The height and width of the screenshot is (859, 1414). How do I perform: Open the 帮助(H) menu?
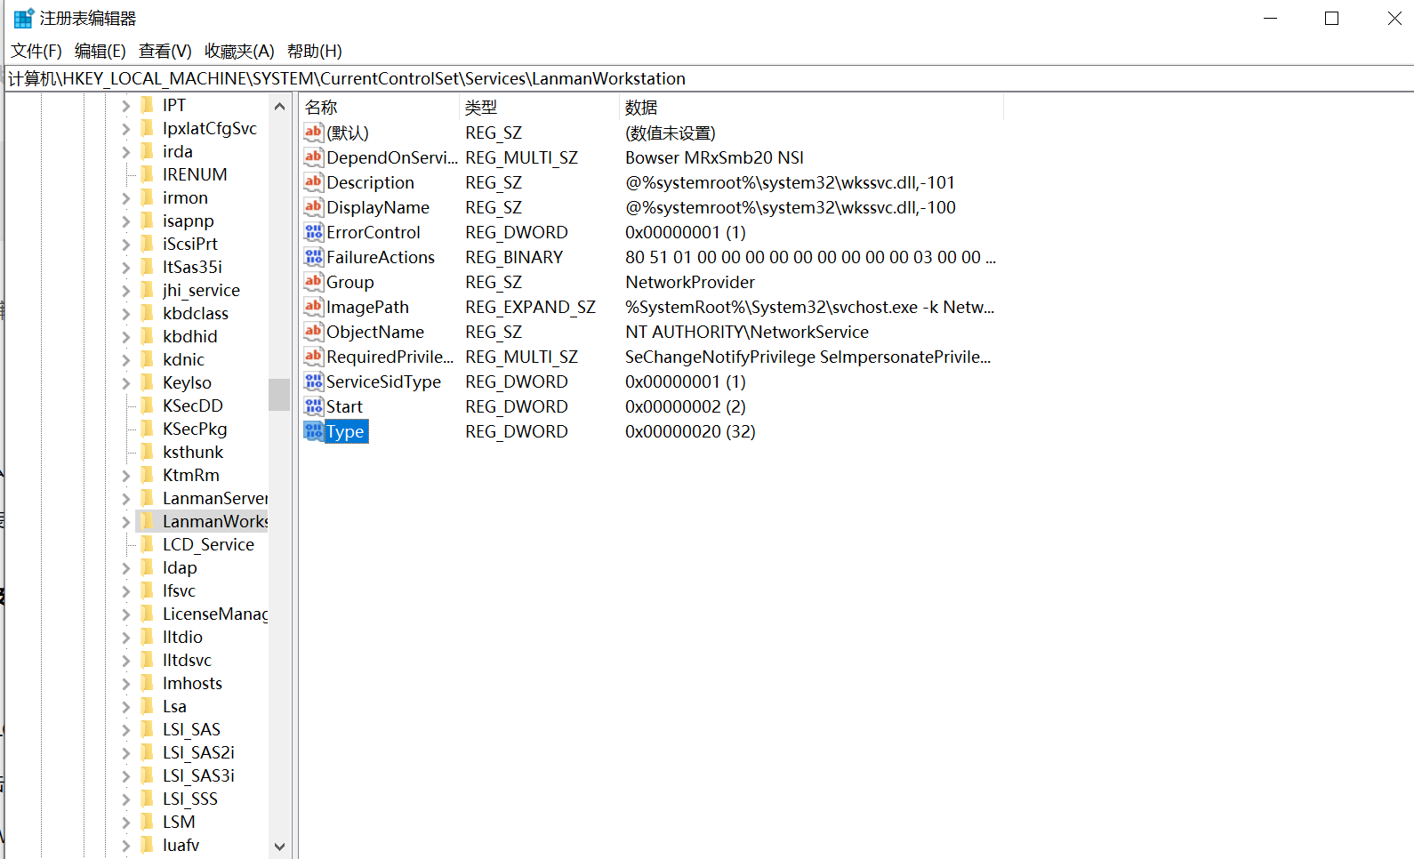[315, 52]
